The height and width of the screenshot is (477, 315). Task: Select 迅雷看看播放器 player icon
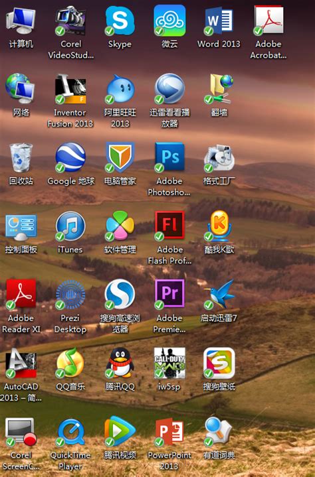click(x=169, y=88)
